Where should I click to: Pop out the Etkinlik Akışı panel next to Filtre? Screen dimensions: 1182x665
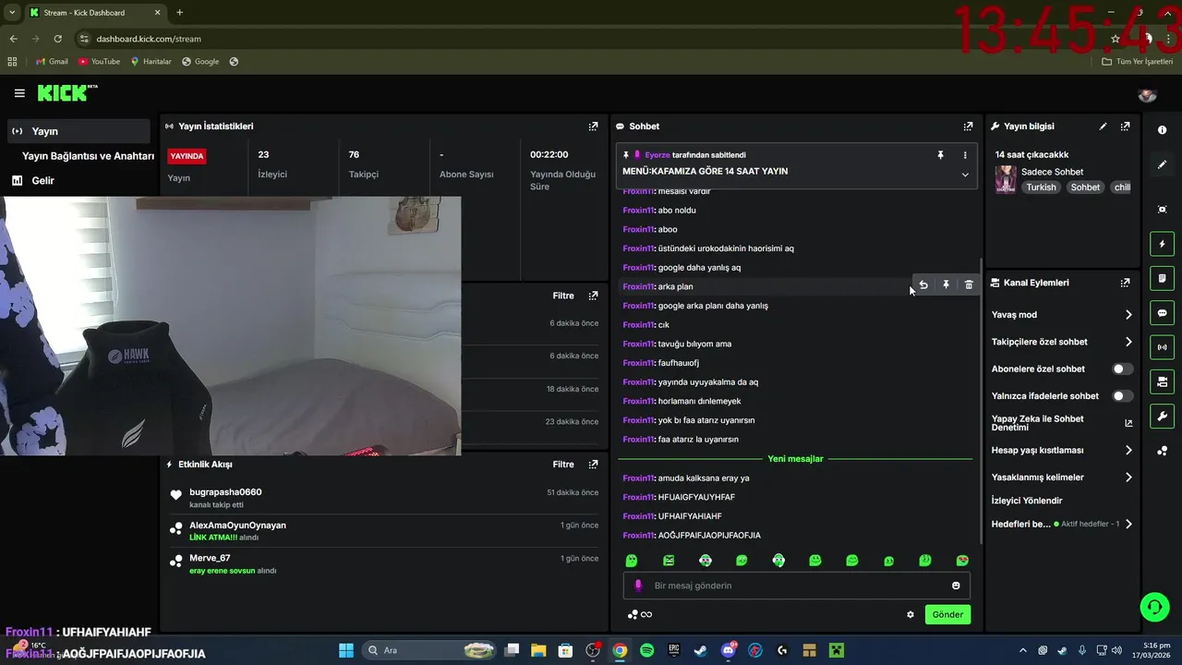pyautogui.click(x=593, y=465)
